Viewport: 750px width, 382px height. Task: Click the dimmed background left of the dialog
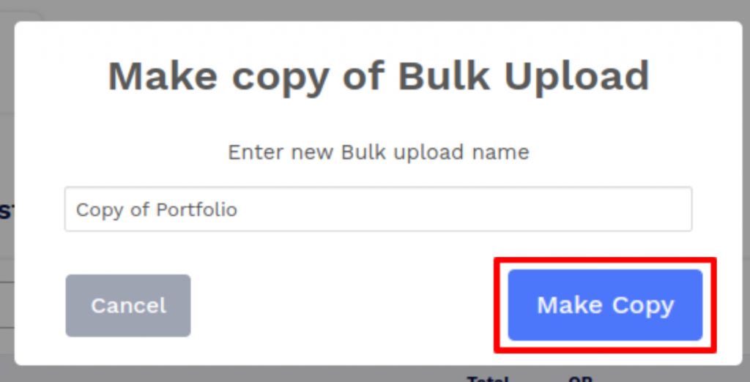pyautogui.click(x=7, y=191)
